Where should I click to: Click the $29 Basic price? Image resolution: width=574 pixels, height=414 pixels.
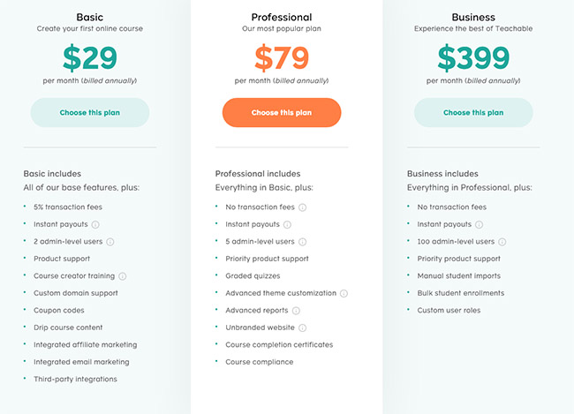point(90,57)
